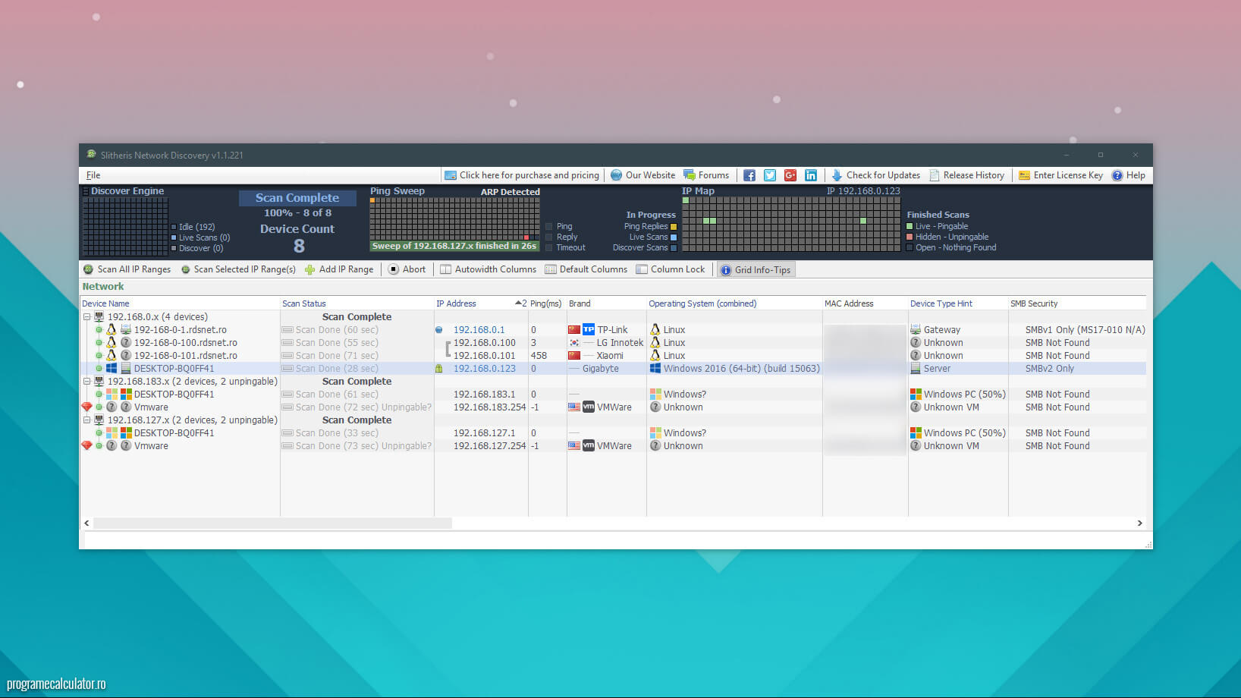Viewport: 1241px width, 698px height.
Task: Click Scan All IP Ranges
Action: (x=127, y=269)
